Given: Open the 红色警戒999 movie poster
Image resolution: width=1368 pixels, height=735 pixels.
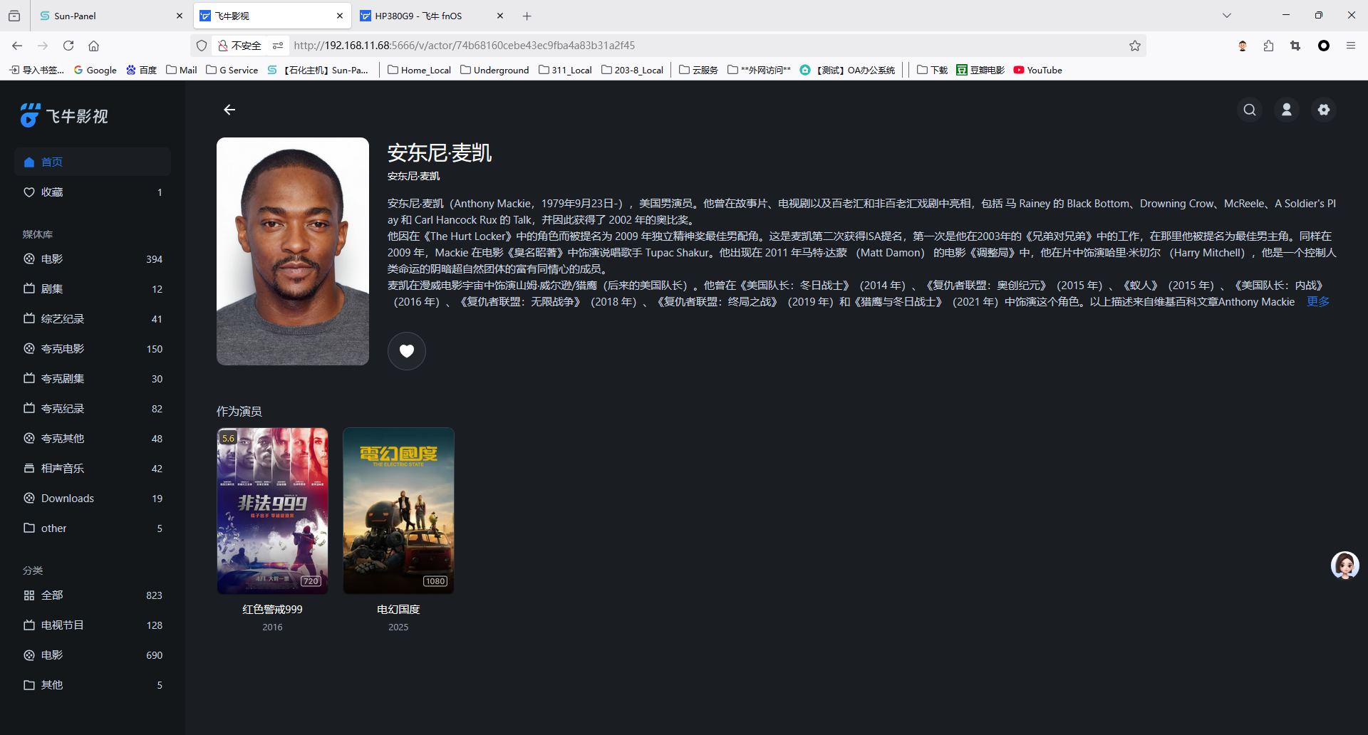Looking at the screenshot, I should click(272, 511).
